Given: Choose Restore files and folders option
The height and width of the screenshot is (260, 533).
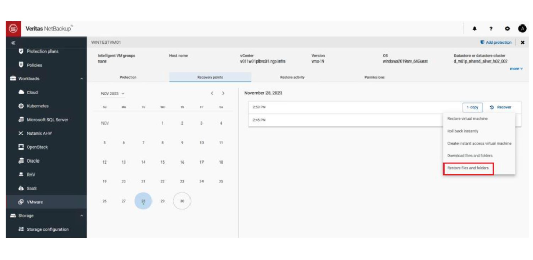Looking at the screenshot, I should coord(468,168).
